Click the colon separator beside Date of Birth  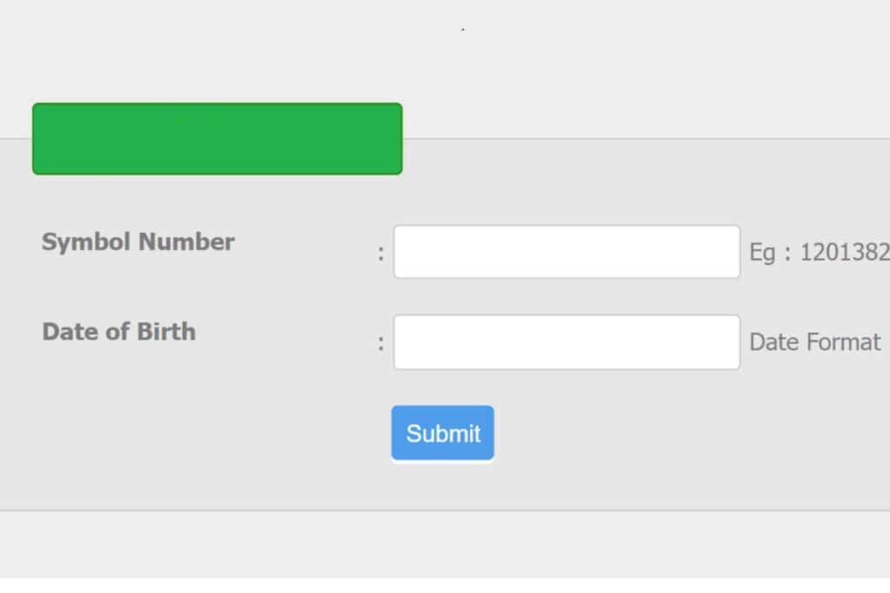pyautogui.click(x=381, y=343)
